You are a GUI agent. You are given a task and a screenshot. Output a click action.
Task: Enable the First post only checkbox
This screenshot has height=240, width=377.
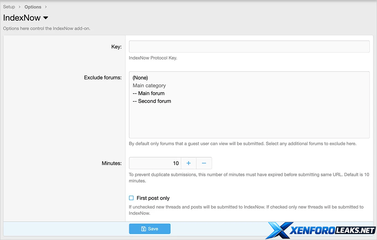pyautogui.click(x=131, y=198)
